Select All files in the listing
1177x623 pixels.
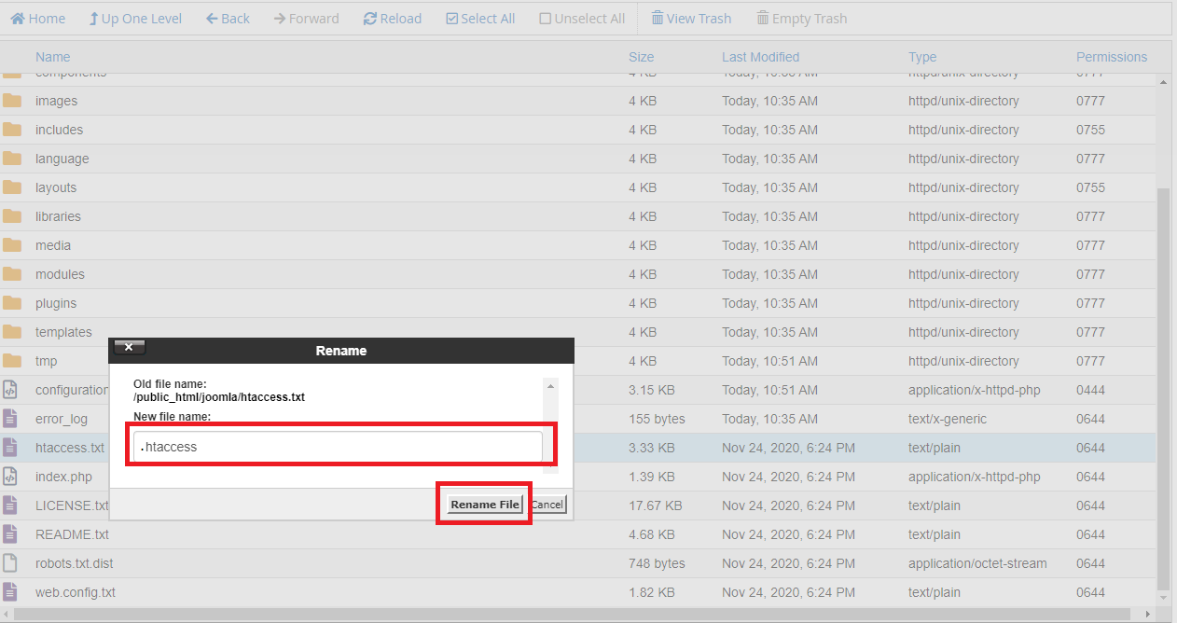tap(480, 18)
